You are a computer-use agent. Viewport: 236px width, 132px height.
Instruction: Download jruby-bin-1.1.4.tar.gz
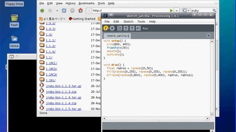click(63, 98)
